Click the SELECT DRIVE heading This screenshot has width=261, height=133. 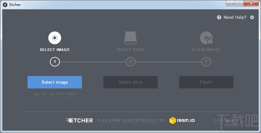coord(131,50)
